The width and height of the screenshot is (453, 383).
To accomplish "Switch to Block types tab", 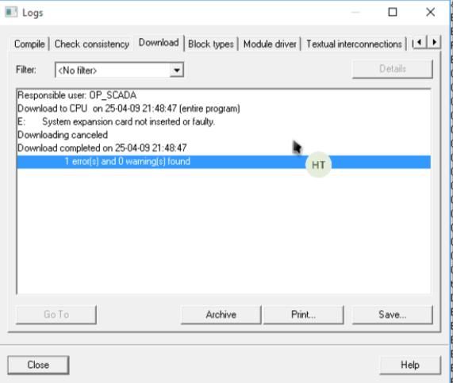I will click(x=210, y=44).
